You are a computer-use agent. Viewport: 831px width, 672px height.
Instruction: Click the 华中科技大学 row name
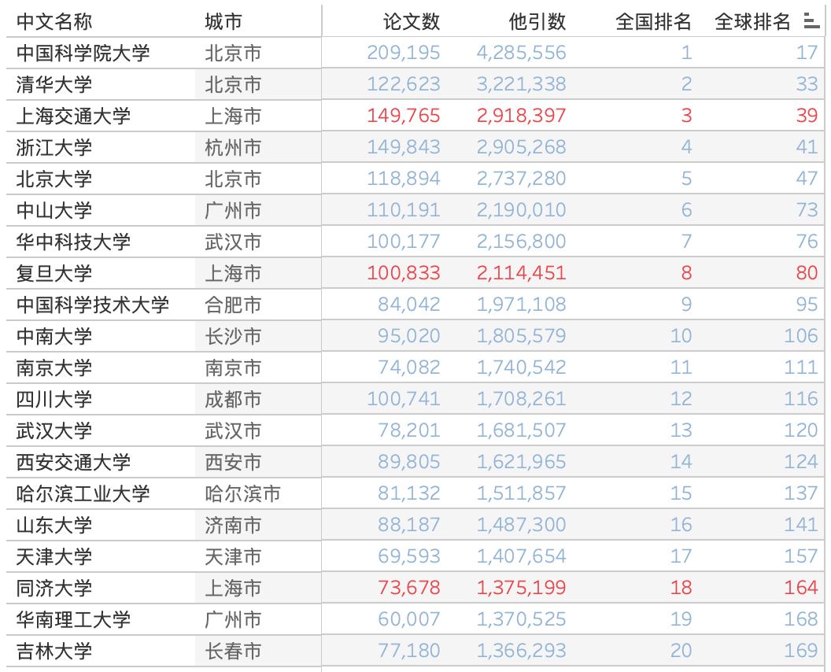coord(73,242)
